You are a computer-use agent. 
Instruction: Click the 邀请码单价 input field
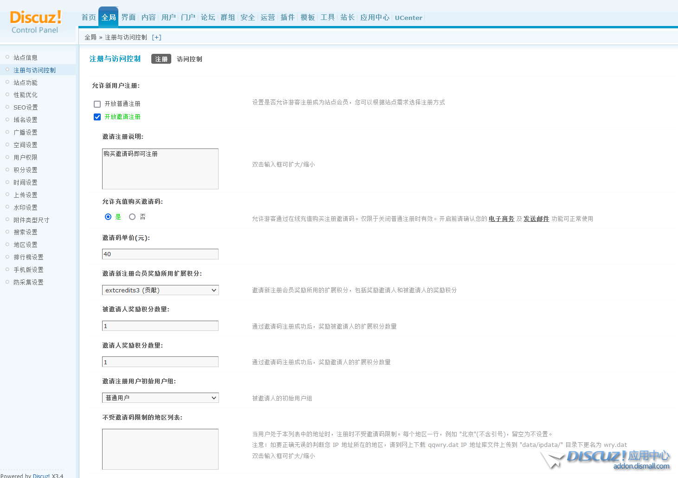coord(160,254)
